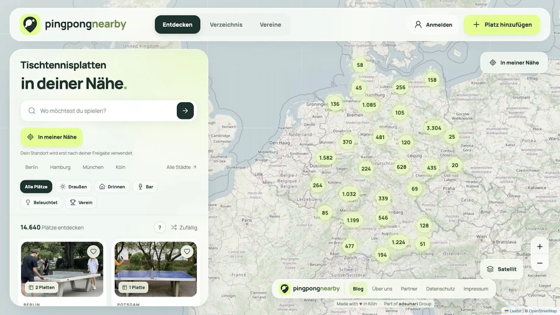Toggle the Drinnen filter chip

point(112,187)
